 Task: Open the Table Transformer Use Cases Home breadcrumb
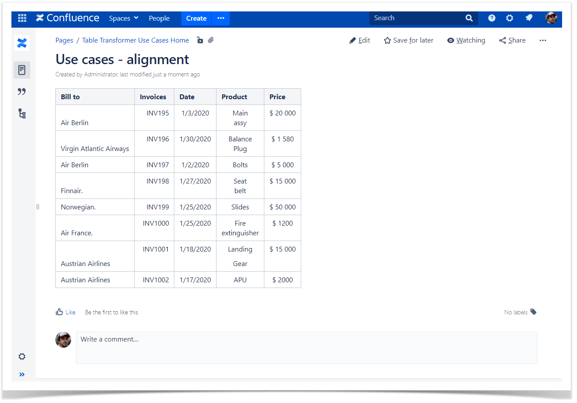click(x=136, y=40)
